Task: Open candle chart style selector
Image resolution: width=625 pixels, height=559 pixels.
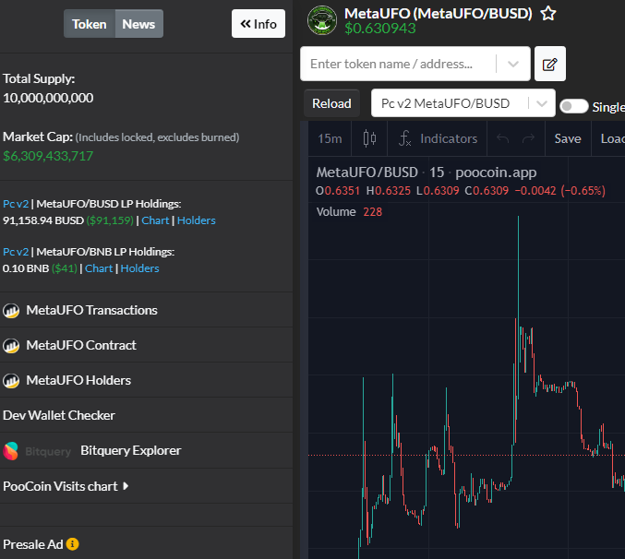Action: 369,138
